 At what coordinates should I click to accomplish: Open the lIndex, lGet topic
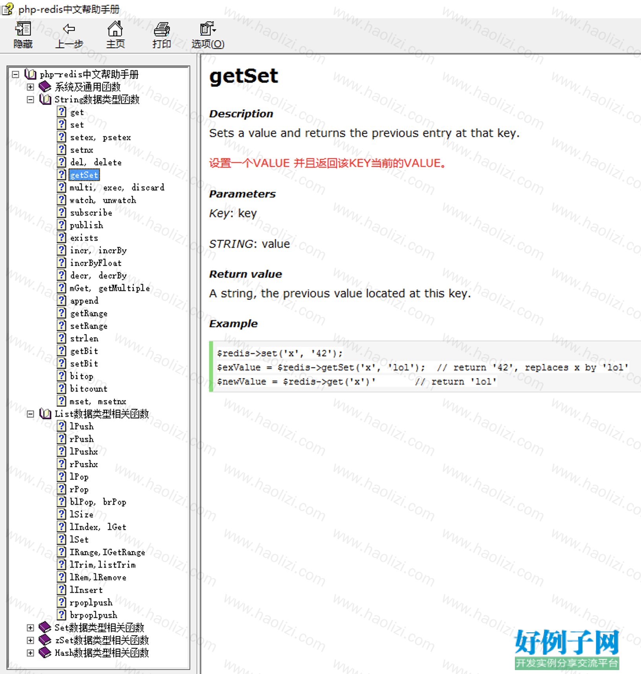tap(98, 527)
